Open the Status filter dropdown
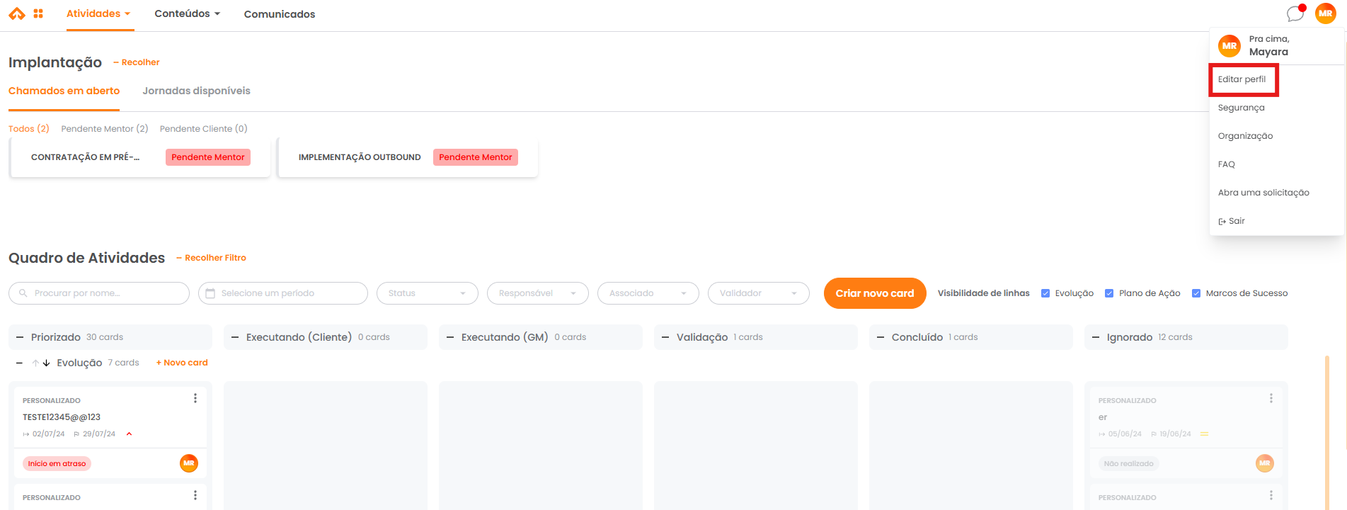1347x510 pixels. pos(427,293)
